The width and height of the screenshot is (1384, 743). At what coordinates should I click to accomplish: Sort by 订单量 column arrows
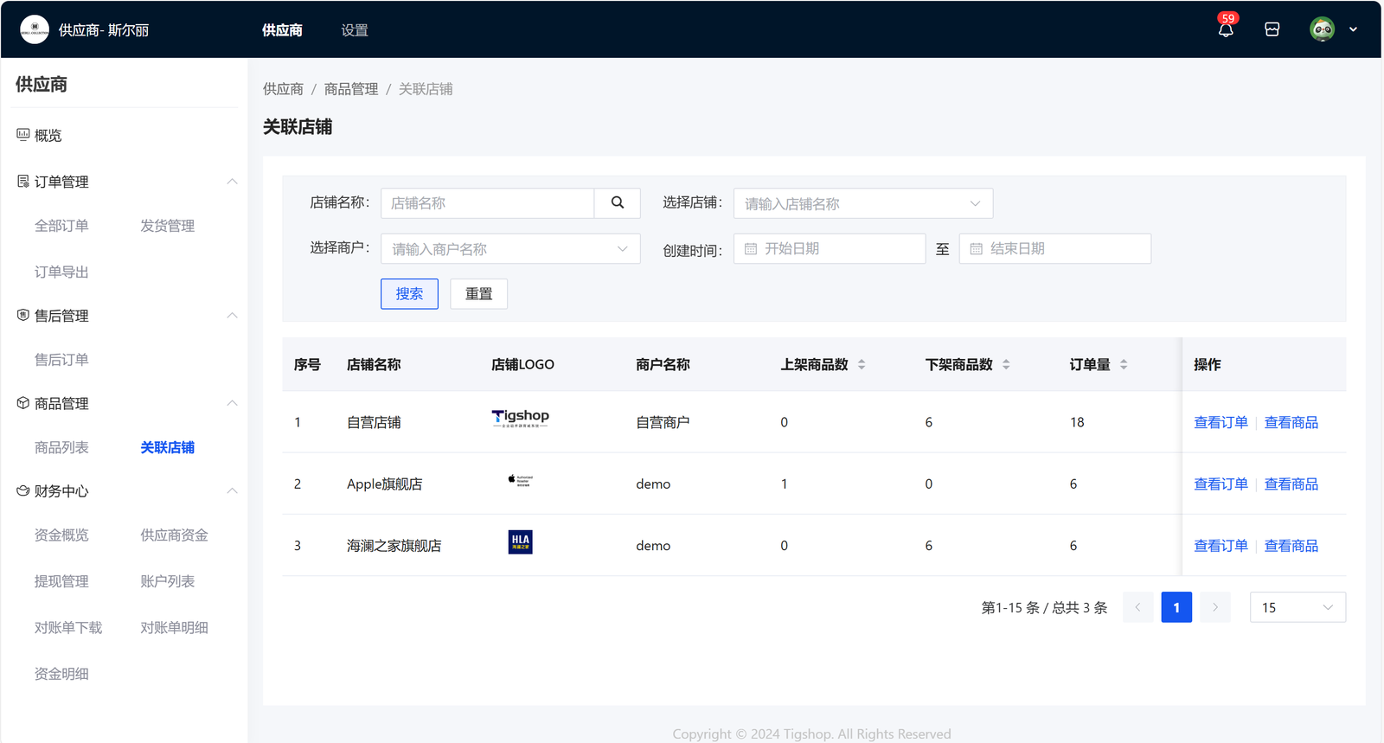click(1123, 365)
